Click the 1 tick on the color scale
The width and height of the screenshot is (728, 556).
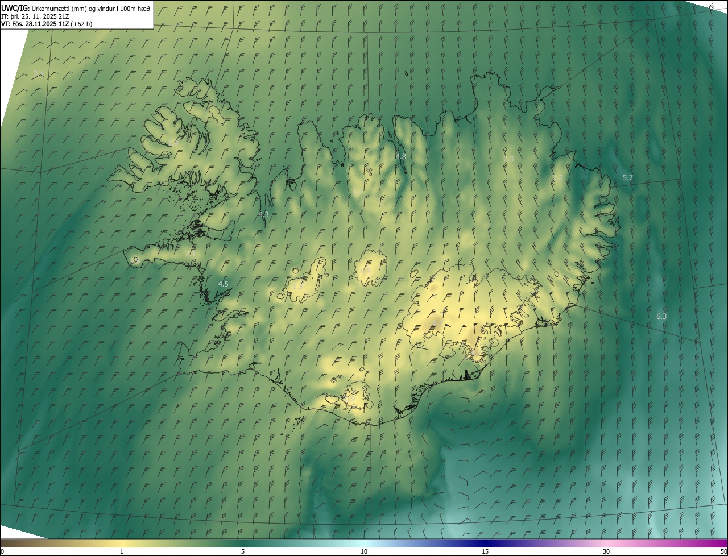122,551
